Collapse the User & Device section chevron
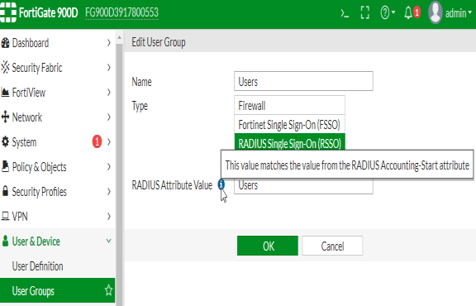Screen dimensions: 476x306 pyautogui.click(x=108, y=241)
